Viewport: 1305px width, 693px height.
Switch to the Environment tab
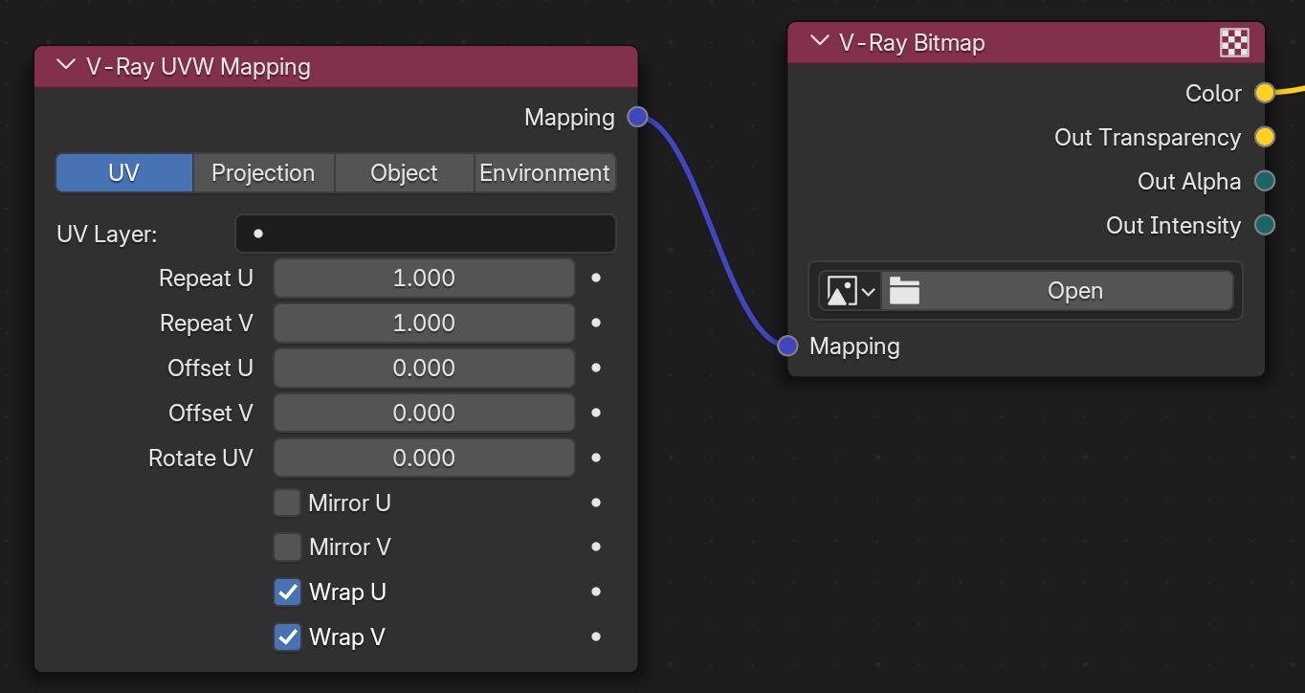544,173
